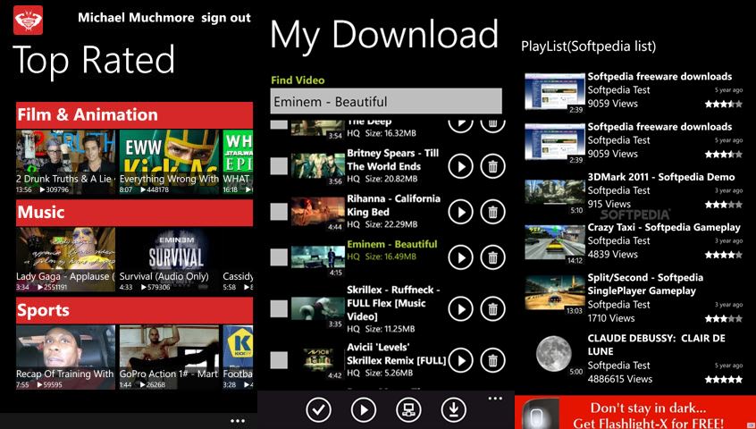
Task: Open Recap Of Training With video thumbnail
Action: [65, 357]
